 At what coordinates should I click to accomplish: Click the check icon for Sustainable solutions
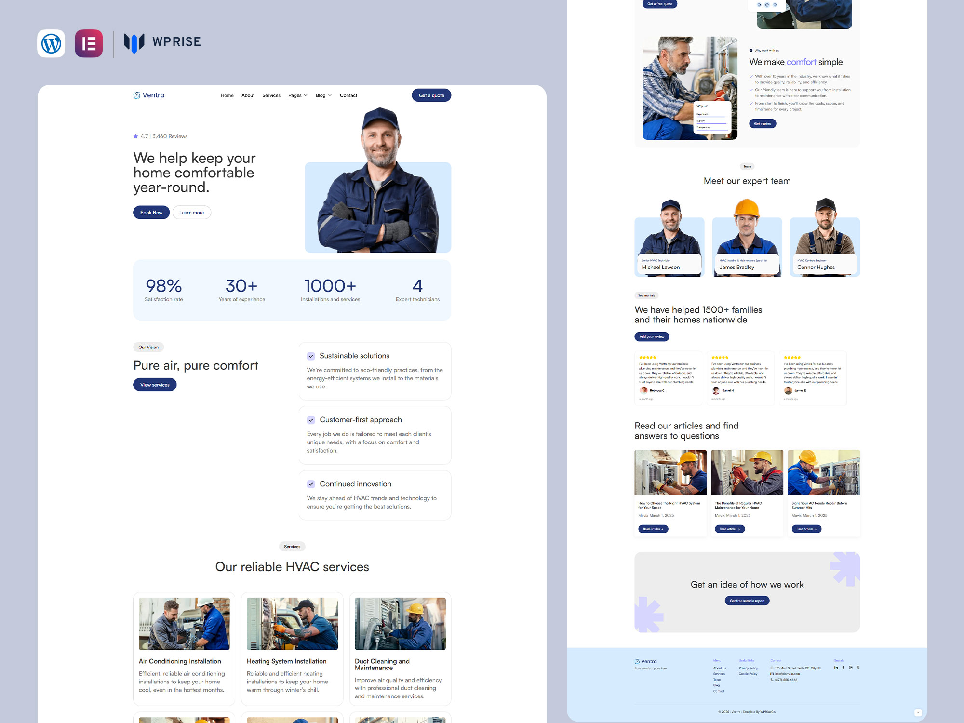[x=311, y=356]
